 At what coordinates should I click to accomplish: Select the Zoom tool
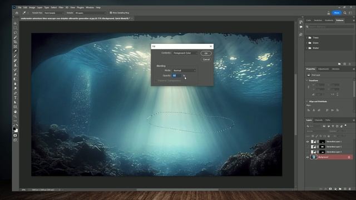tap(15, 116)
